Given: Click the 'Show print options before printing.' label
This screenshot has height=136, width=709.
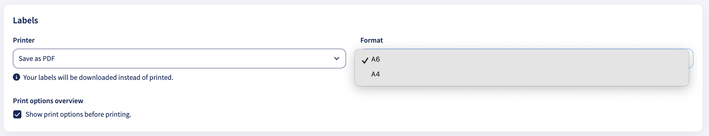Looking at the screenshot, I should pyautogui.click(x=78, y=114).
